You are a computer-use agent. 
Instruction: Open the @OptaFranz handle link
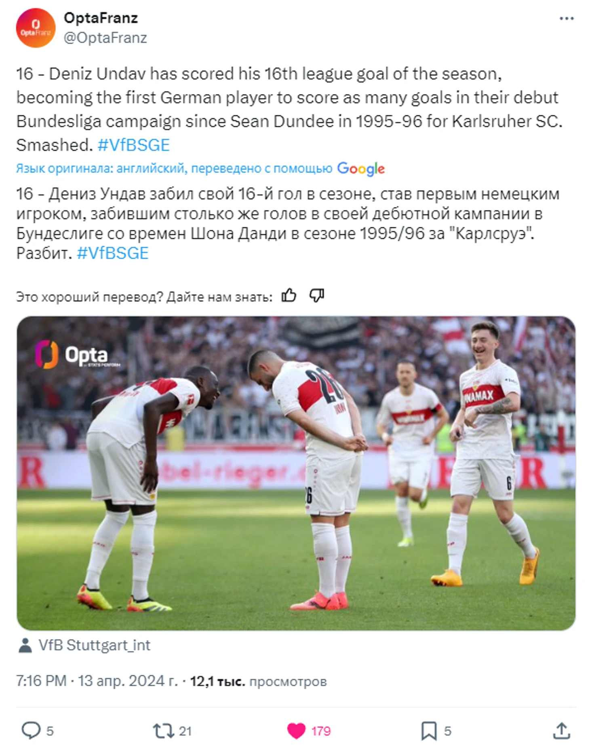click(105, 38)
